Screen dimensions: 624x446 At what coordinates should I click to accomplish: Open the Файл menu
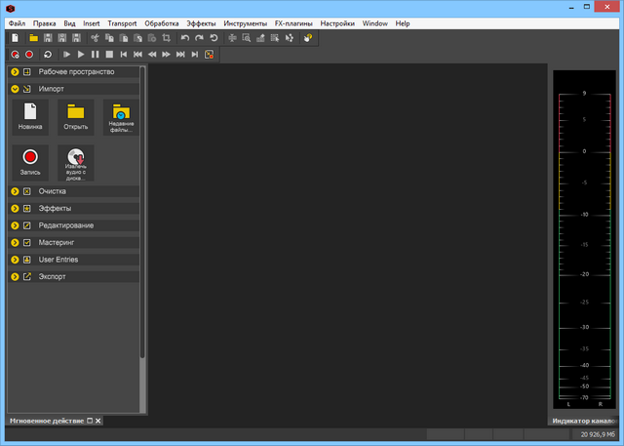point(17,22)
